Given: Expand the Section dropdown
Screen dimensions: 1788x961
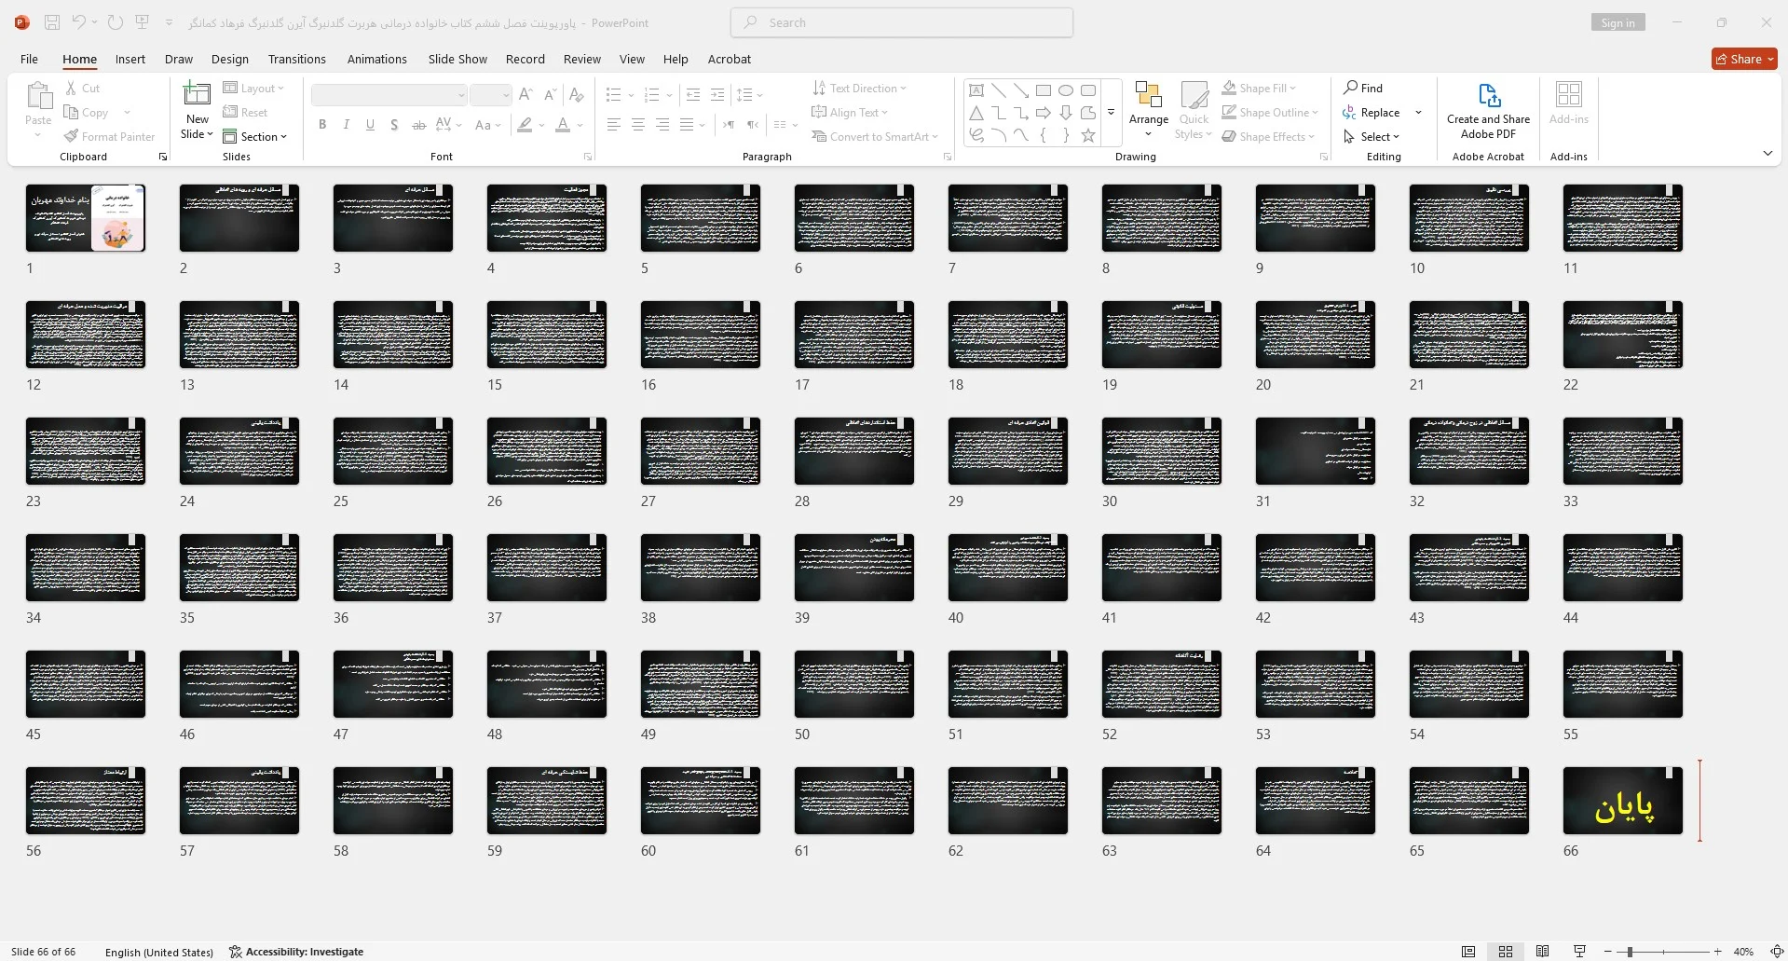Looking at the screenshot, I should click(x=254, y=136).
